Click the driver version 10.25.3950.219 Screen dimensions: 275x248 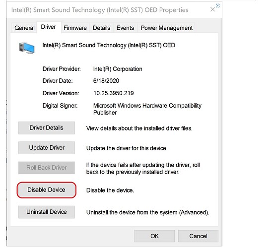[x=114, y=93]
